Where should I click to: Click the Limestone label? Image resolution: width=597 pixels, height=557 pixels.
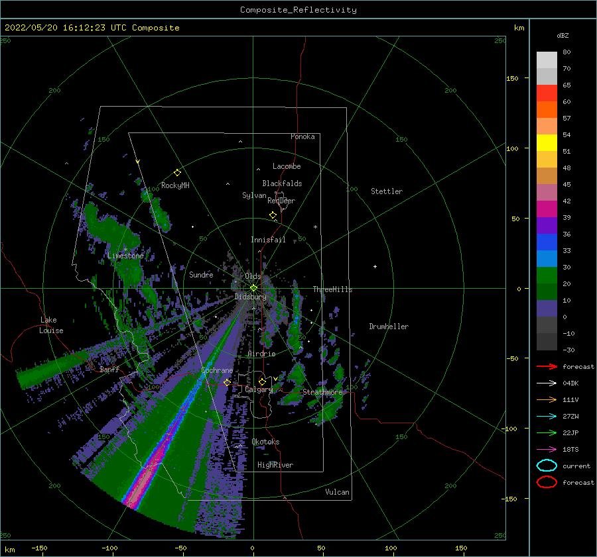click(x=125, y=256)
